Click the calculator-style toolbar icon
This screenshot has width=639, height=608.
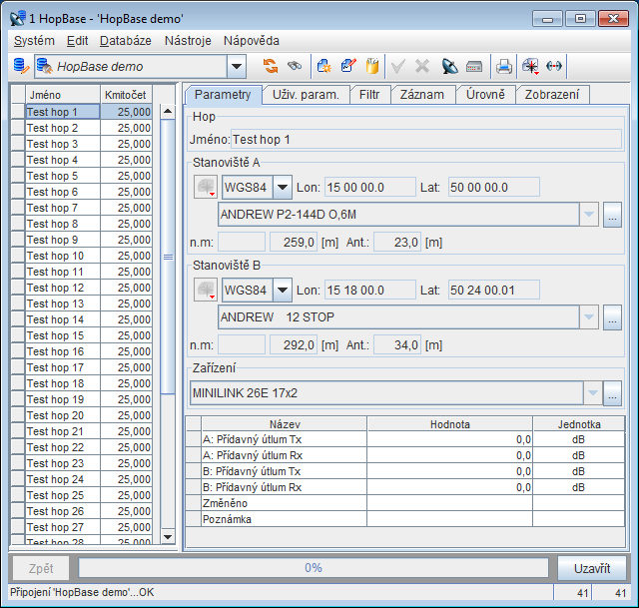(x=474, y=67)
